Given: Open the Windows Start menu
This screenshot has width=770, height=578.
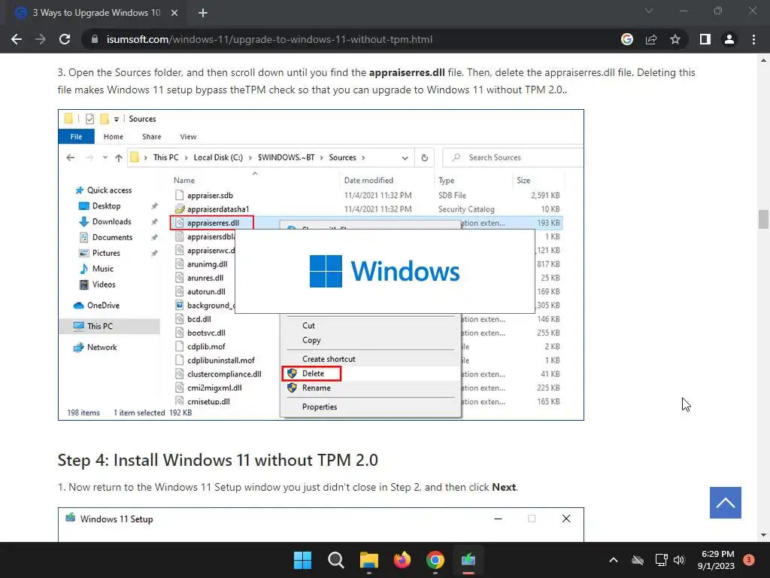Looking at the screenshot, I should 302,560.
